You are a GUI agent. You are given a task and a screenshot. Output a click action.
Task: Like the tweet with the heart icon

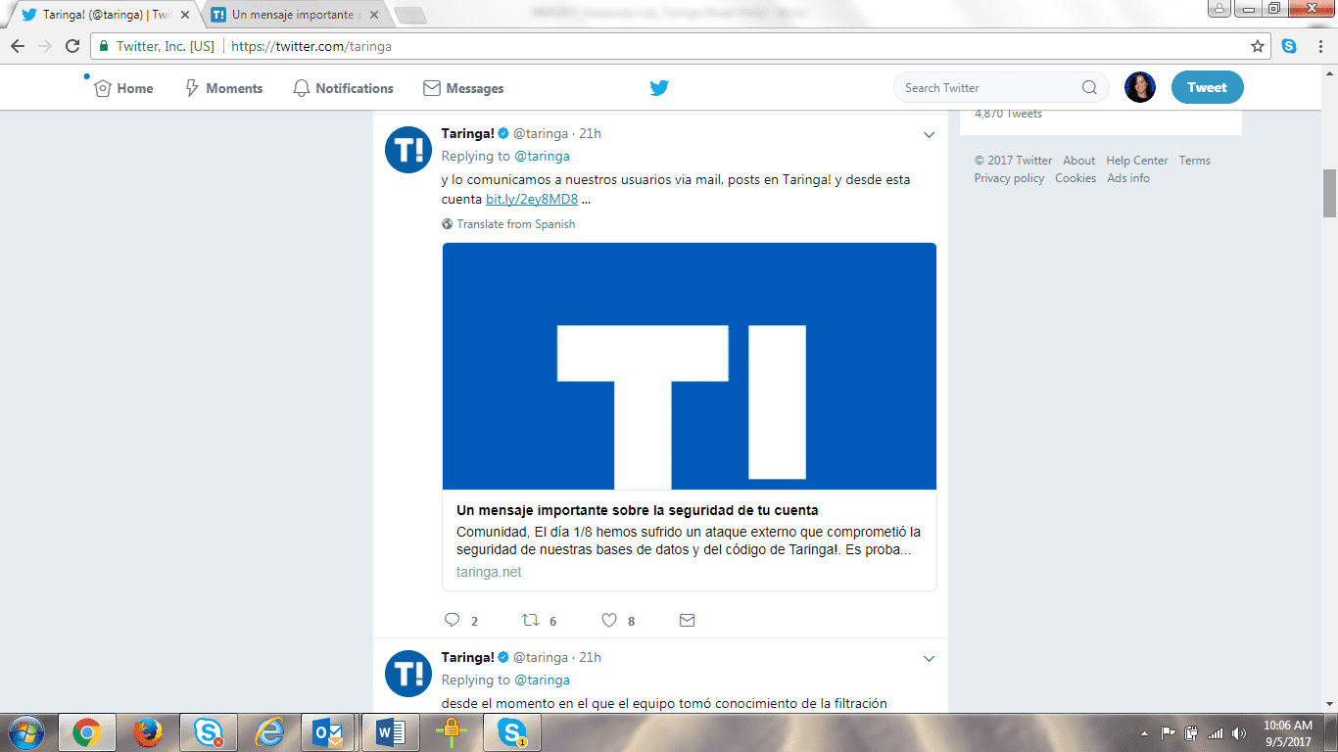tap(609, 620)
